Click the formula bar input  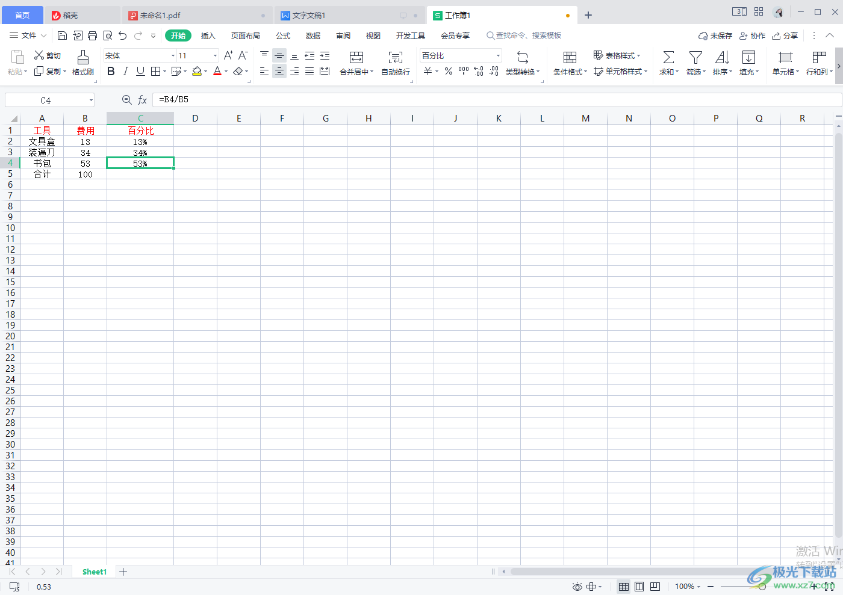click(x=497, y=99)
